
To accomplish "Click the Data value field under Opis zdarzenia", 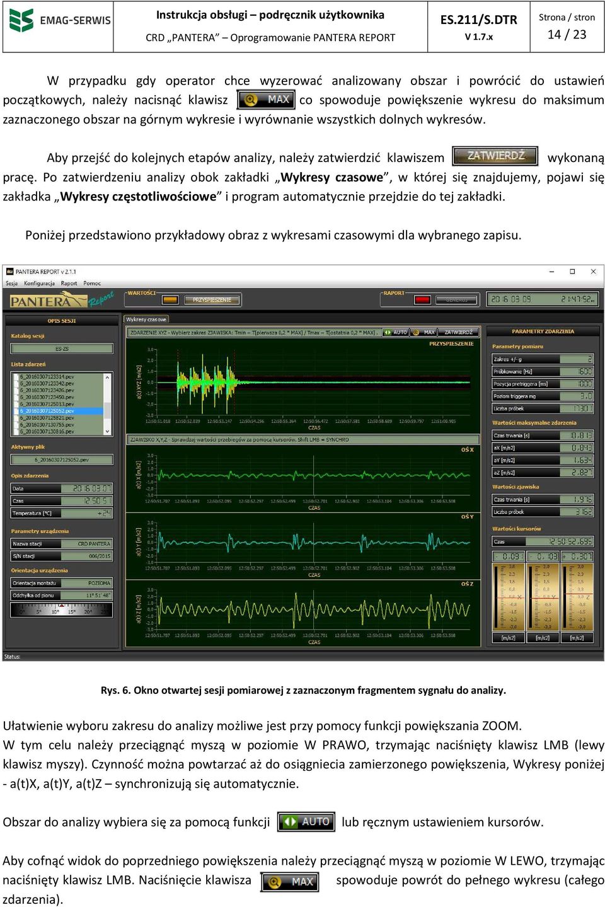I will pyautogui.click(x=87, y=488).
